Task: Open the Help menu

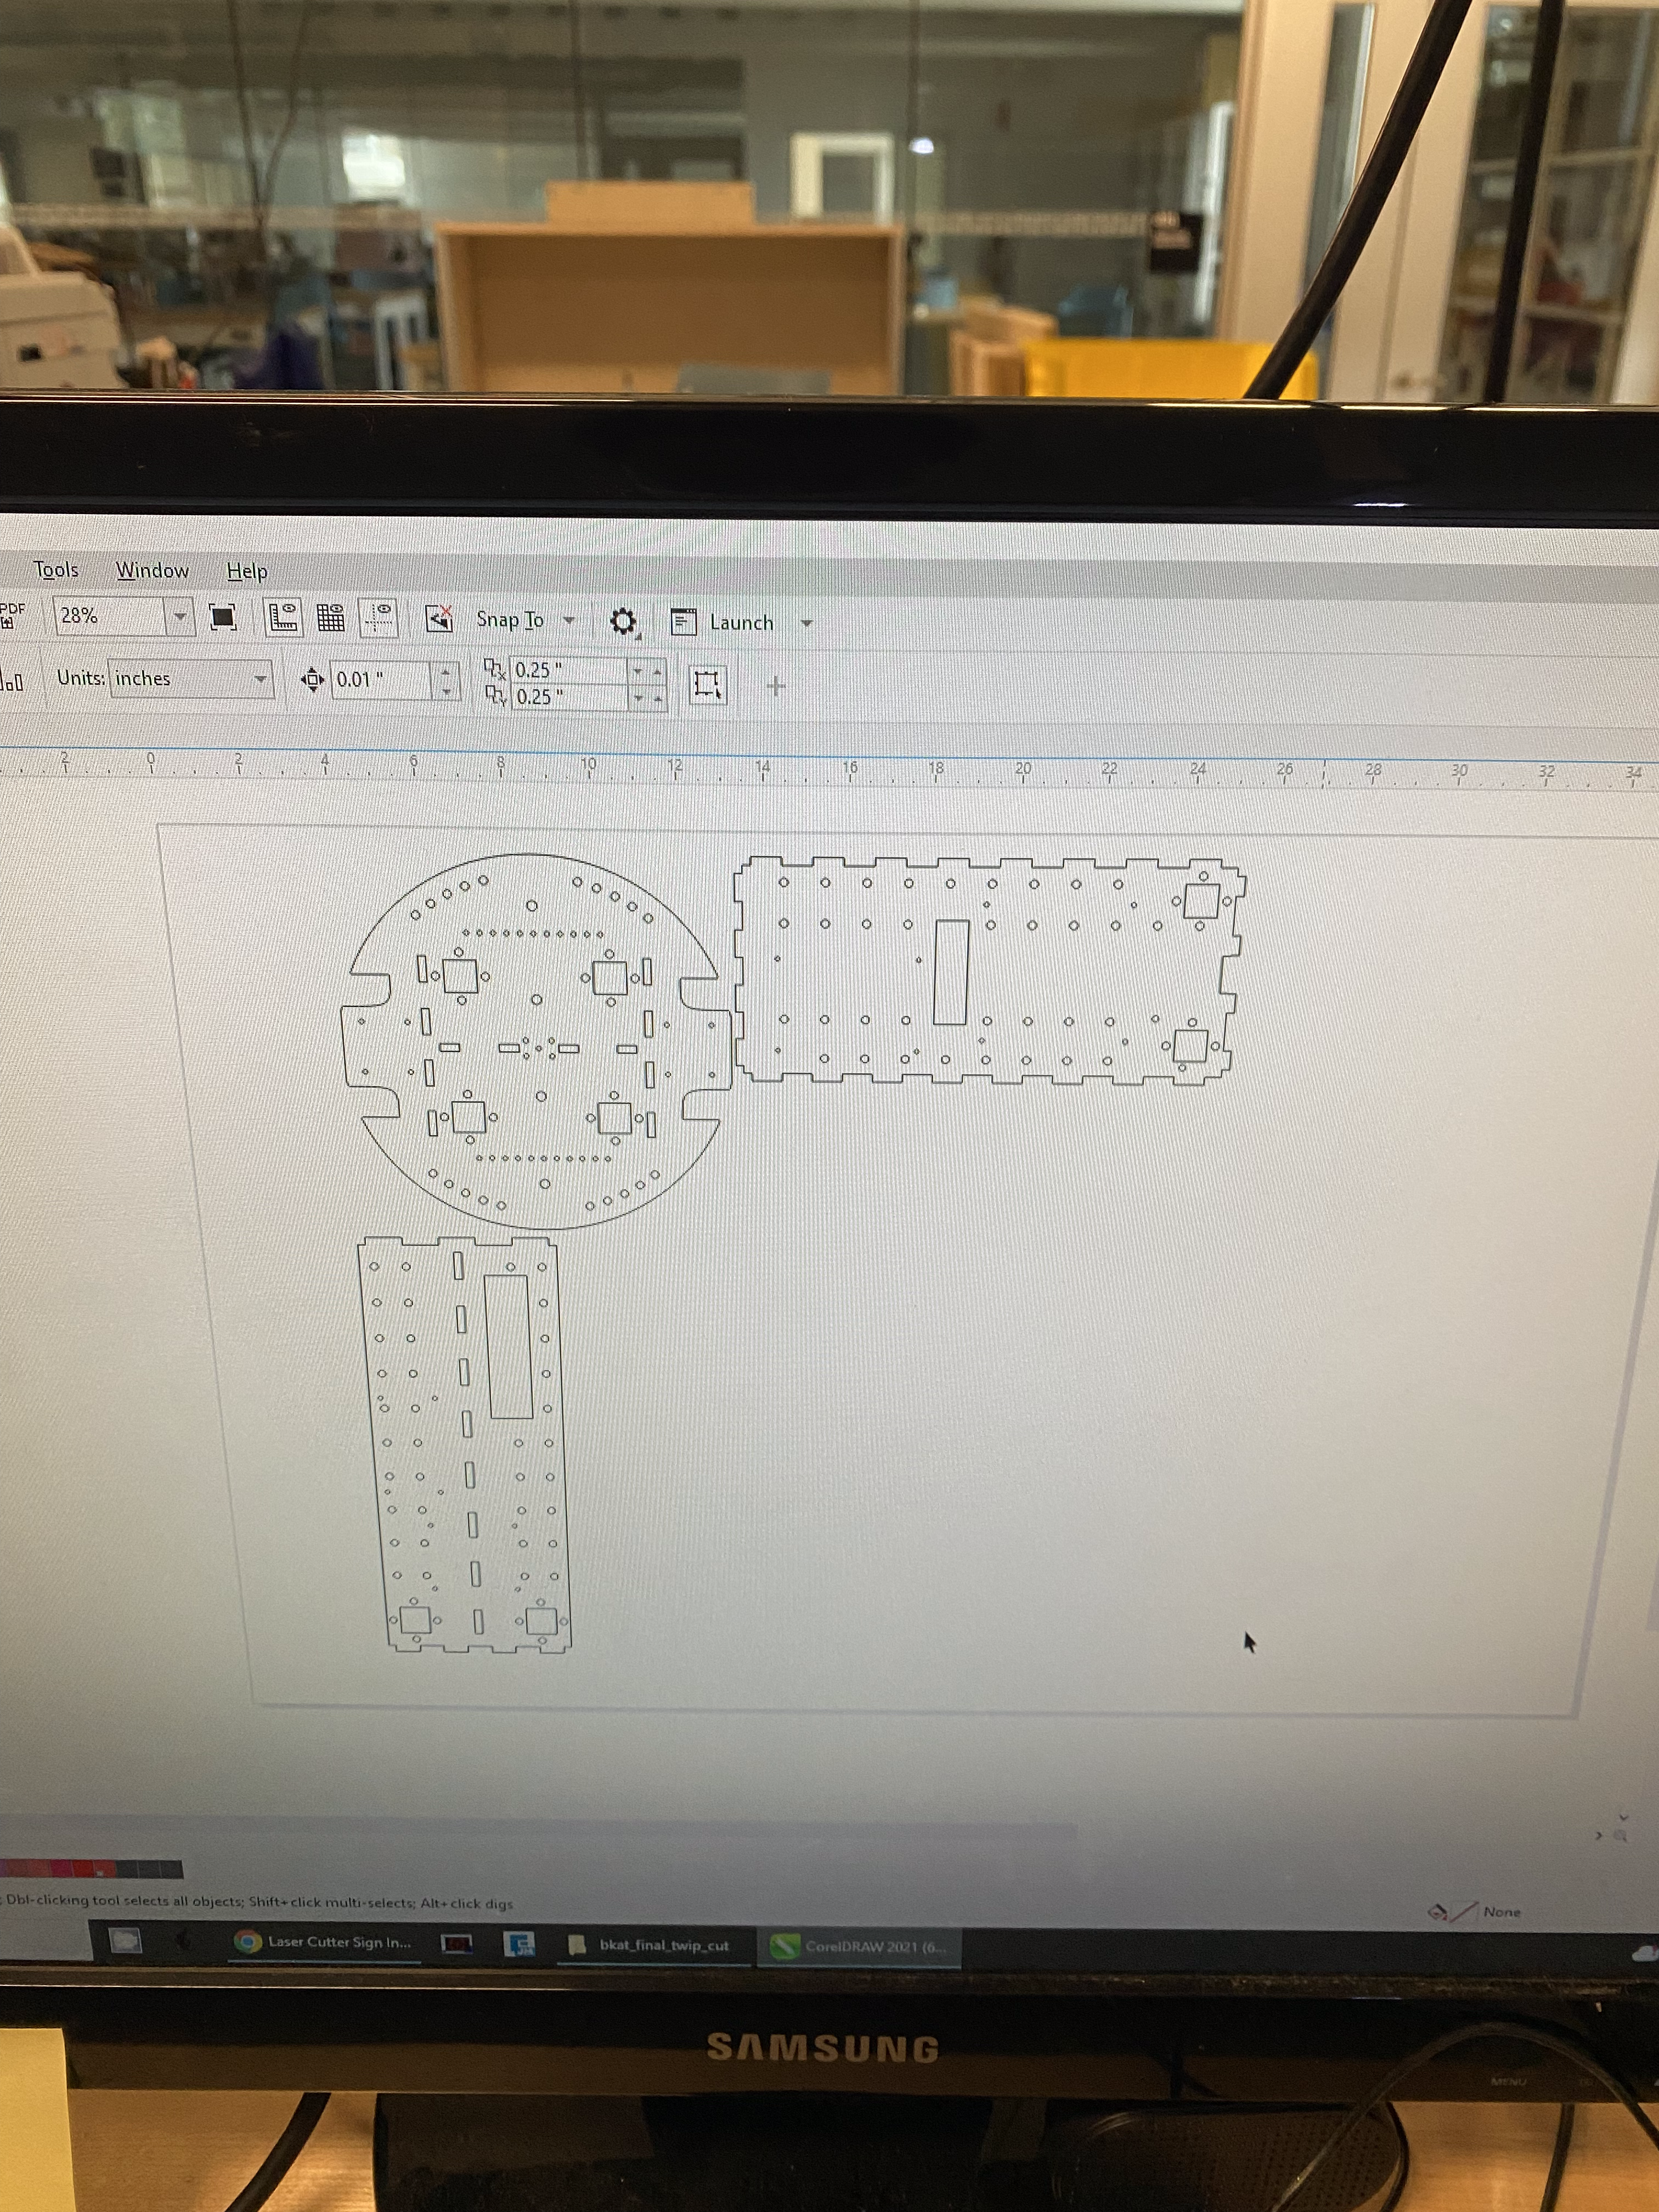Action: point(246,571)
